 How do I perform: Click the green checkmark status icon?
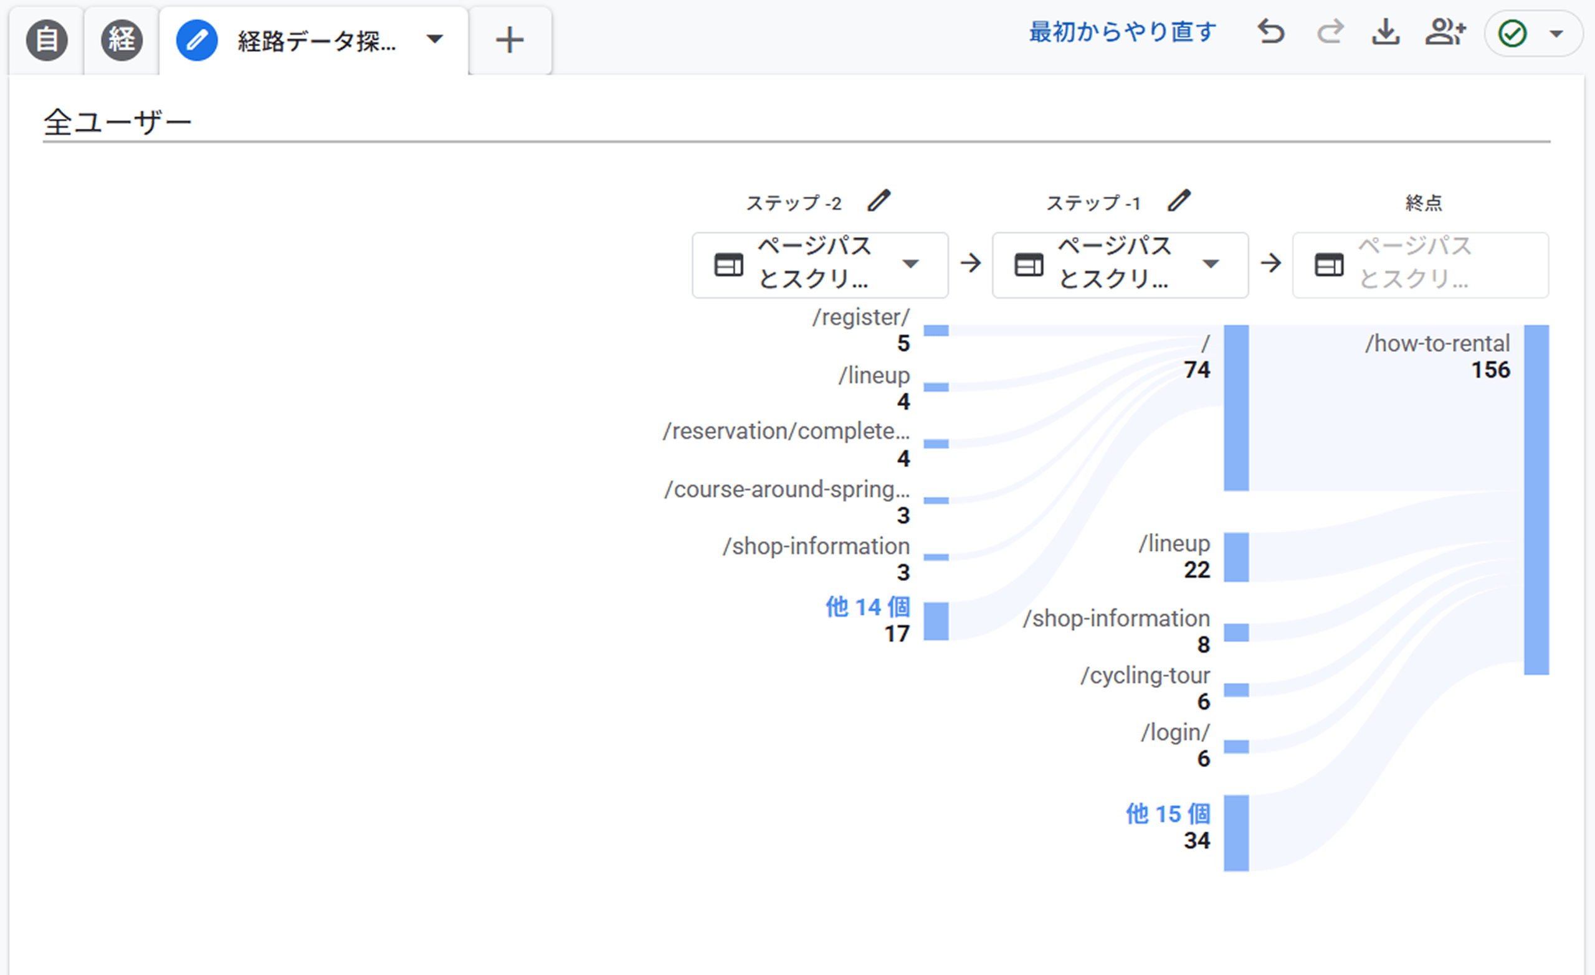point(1513,34)
